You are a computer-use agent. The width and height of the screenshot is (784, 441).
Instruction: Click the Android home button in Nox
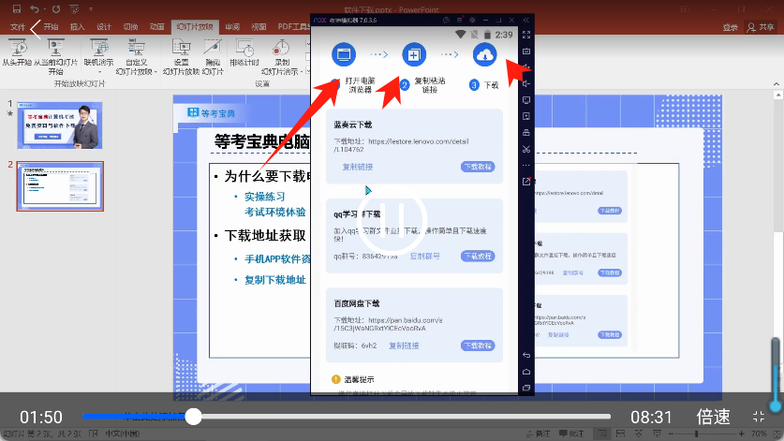pos(526,372)
